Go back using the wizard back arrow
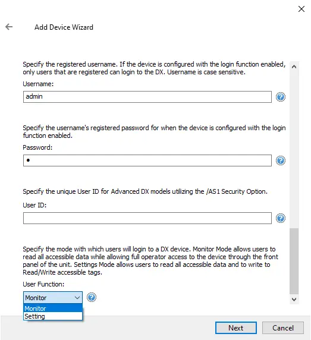The width and height of the screenshot is (311, 340). point(9,27)
